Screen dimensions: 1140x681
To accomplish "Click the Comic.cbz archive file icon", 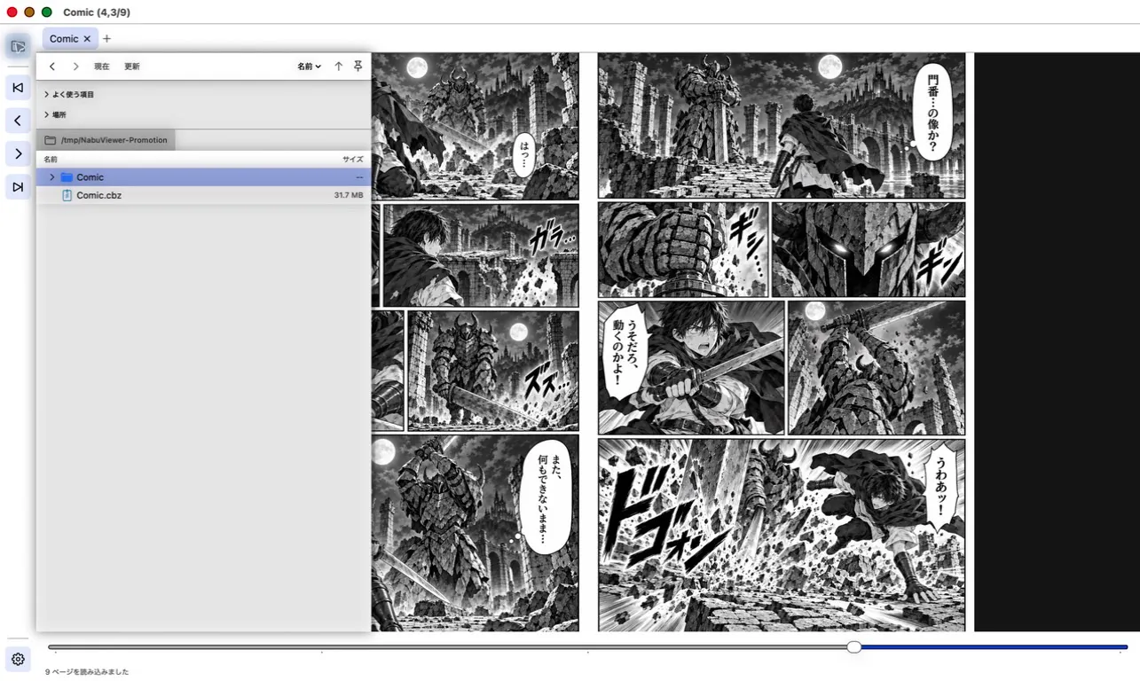I will point(67,195).
